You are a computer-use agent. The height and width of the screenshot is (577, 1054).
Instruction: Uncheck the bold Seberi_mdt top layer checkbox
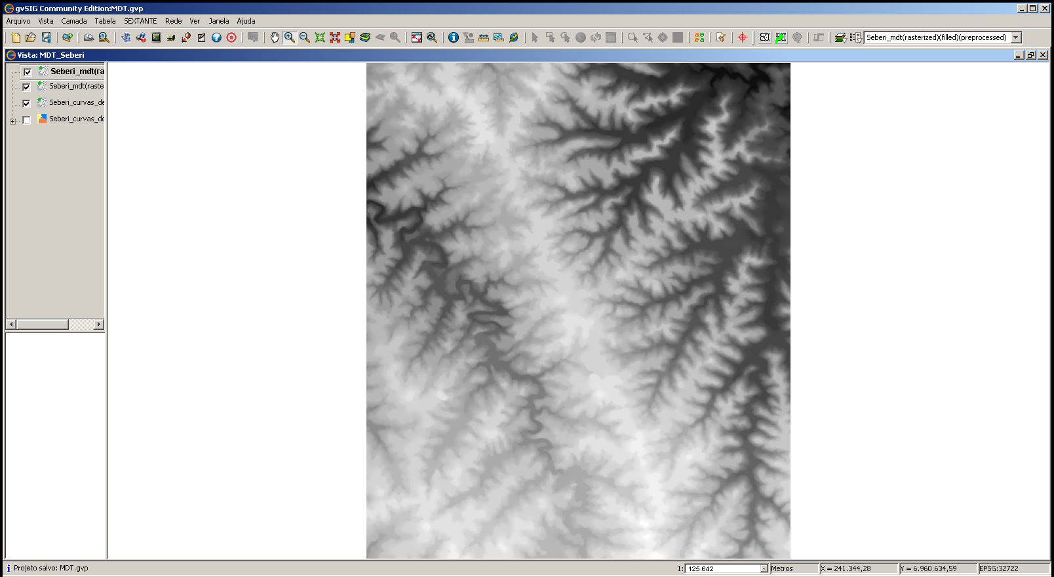click(28, 72)
